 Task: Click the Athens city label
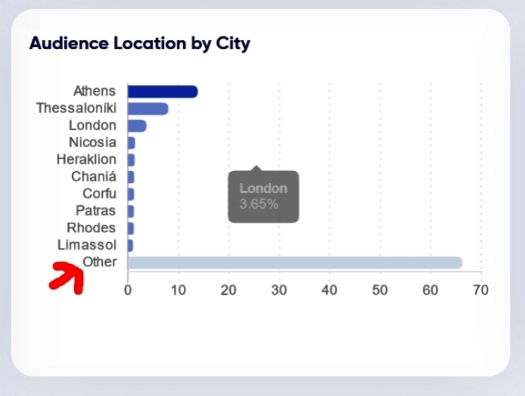coord(95,91)
